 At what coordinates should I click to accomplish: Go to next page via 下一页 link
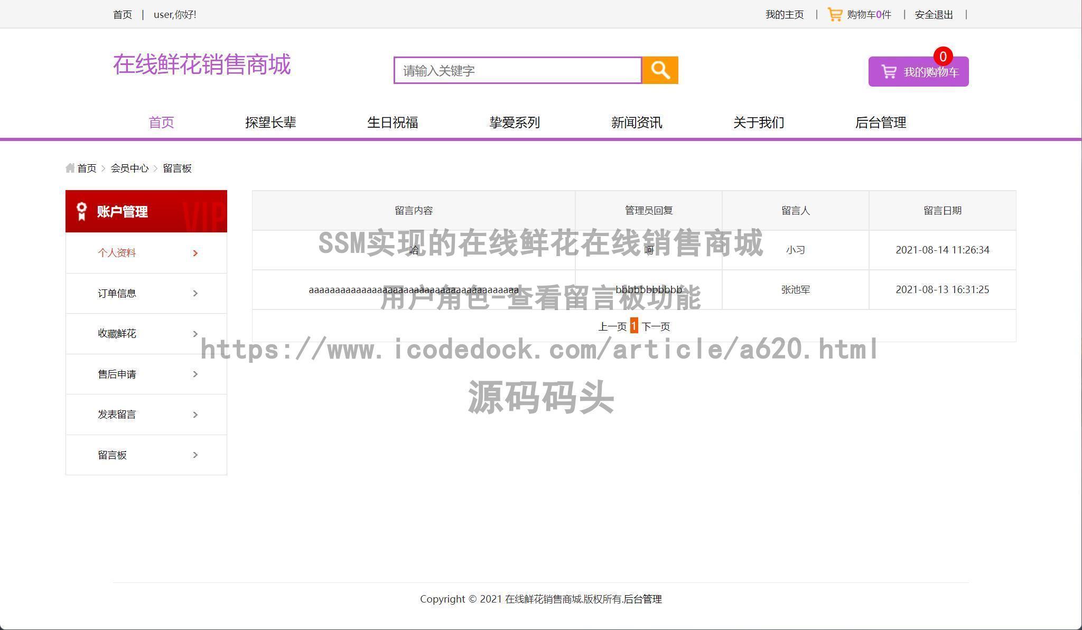pos(656,326)
